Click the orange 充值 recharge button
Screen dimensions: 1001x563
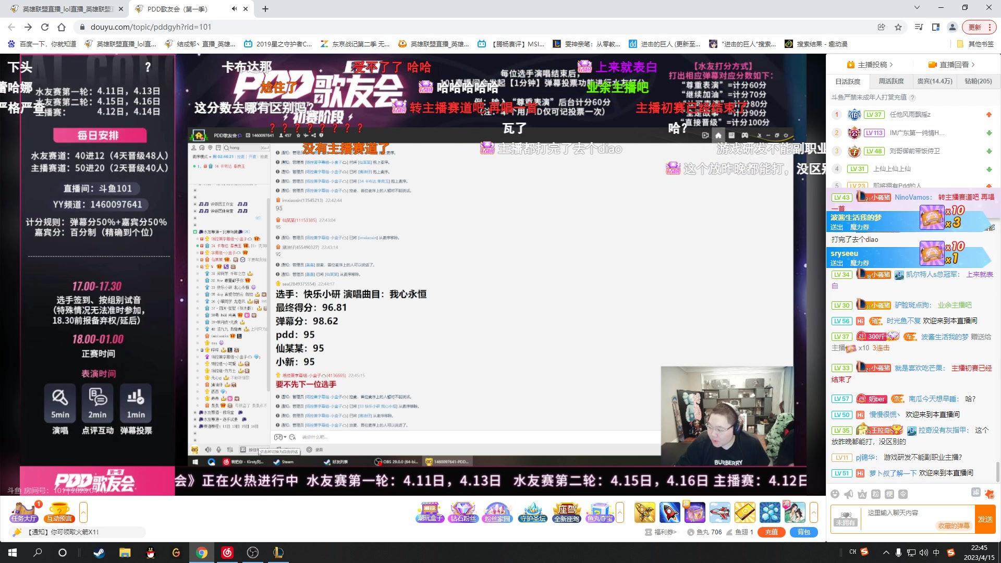click(771, 532)
